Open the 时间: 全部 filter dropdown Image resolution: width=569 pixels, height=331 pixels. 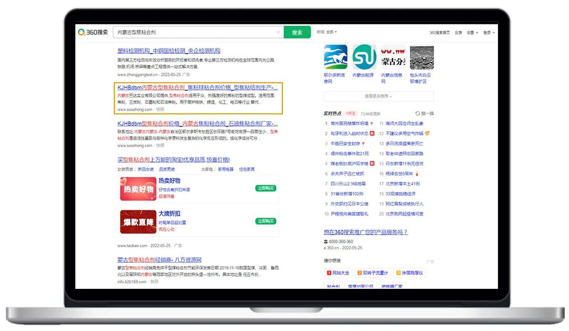point(327,32)
